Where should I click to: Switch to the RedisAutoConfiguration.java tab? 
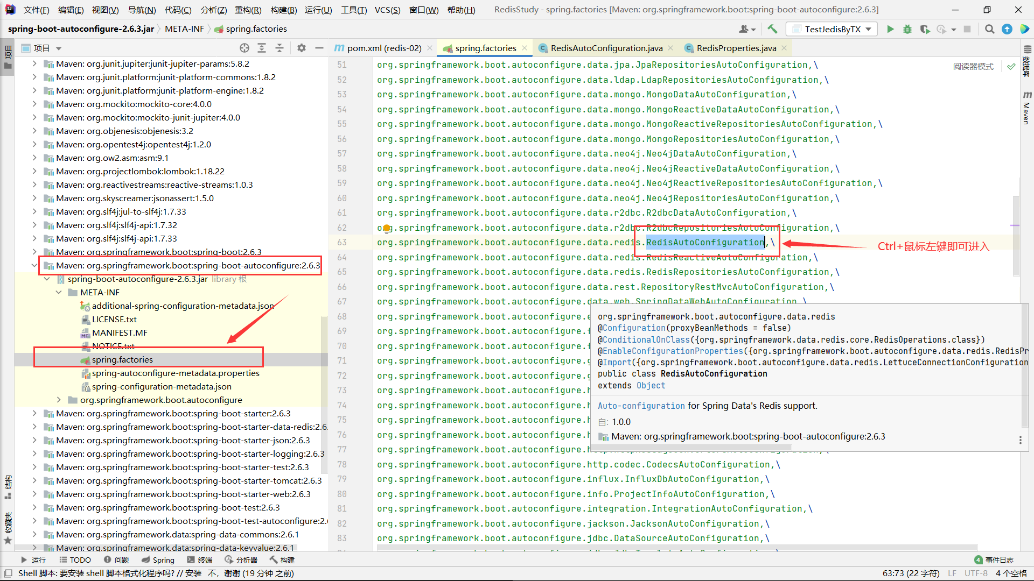click(606, 48)
